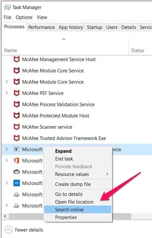Open the Resource values submenu arrow
This screenshot has height=238, width=152.
pos(107,174)
